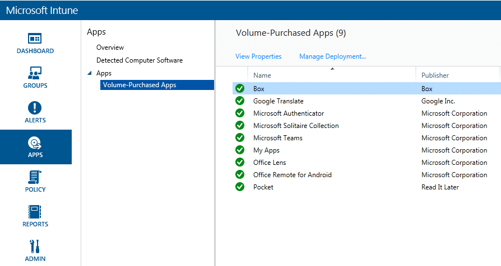This screenshot has width=501, height=266.
Task: Select the Office Lens app
Action: (x=270, y=163)
